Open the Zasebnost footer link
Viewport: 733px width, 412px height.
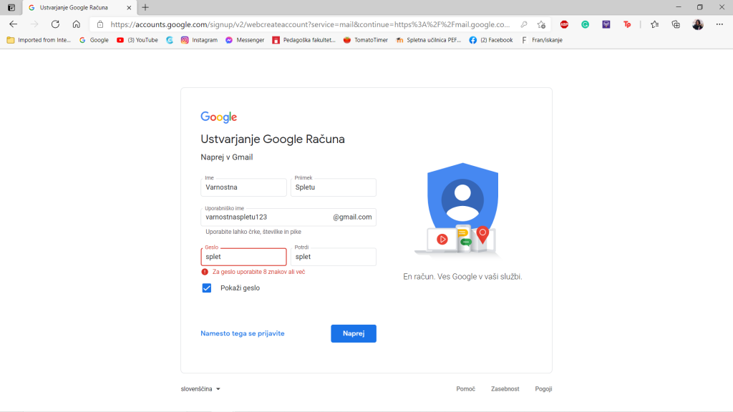505,388
